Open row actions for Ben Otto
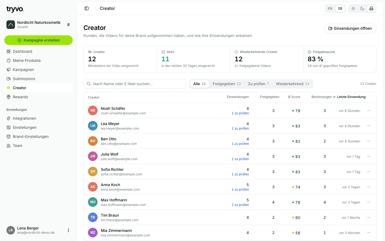This screenshot has height=241, width=385. click(369, 141)
